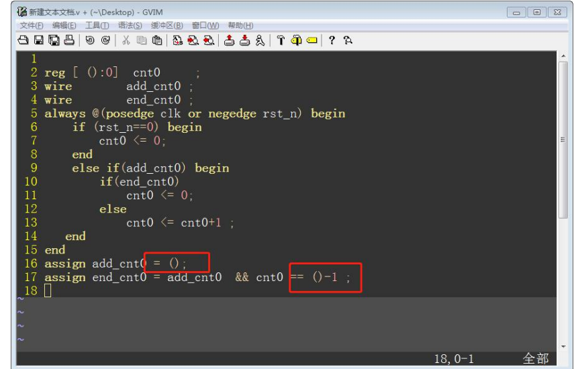This screenshot has height=369, width=576.
Task: Click the Print toolbar icon
Action: point(69,40)
